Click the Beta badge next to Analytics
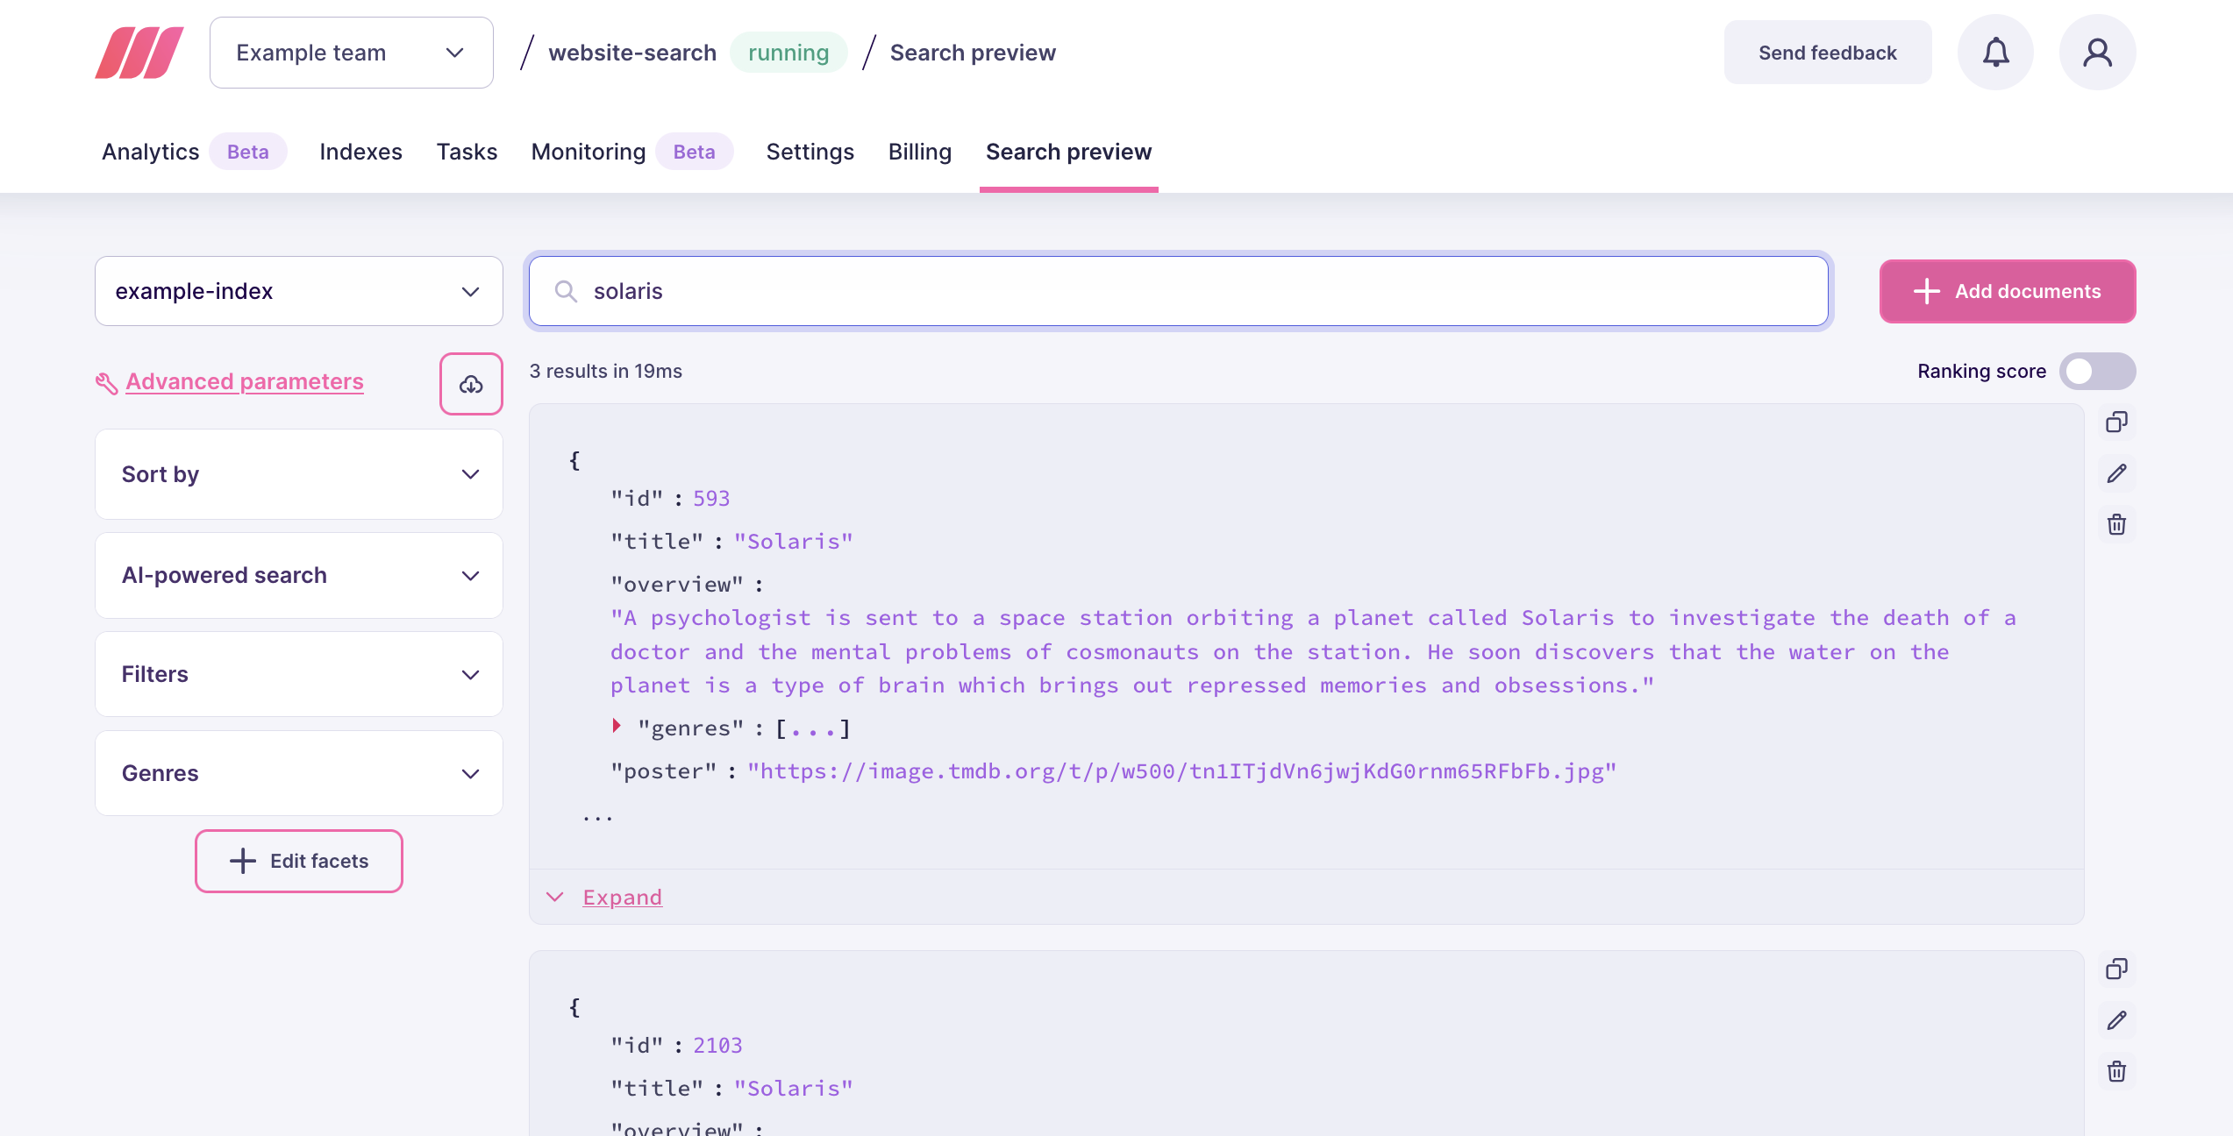The width and height of the screenshot is (2233, 1136). coord(248,152)
